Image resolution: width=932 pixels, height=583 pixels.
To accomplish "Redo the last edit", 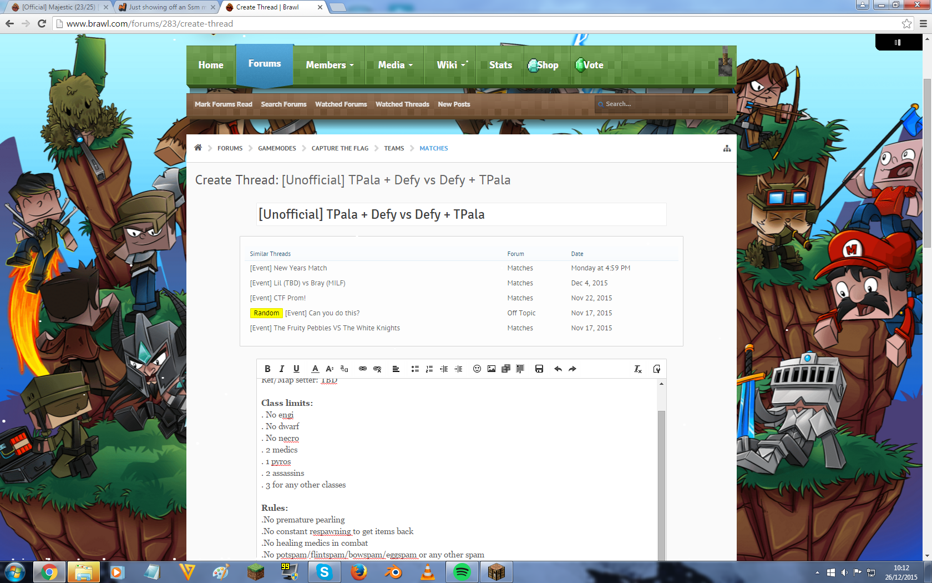I will click(x=573, y=369).
